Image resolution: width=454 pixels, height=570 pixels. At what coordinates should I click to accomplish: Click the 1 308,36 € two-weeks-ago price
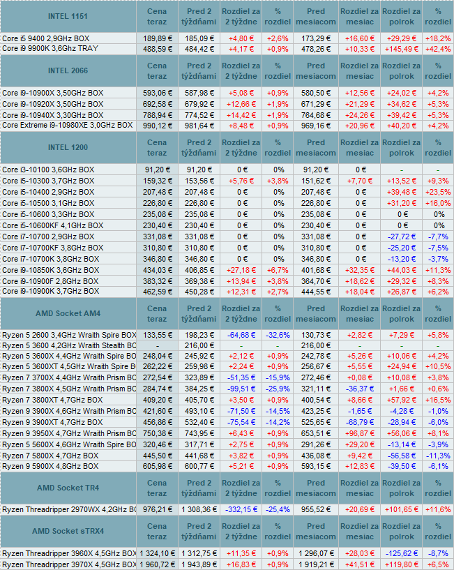point(199,510)
